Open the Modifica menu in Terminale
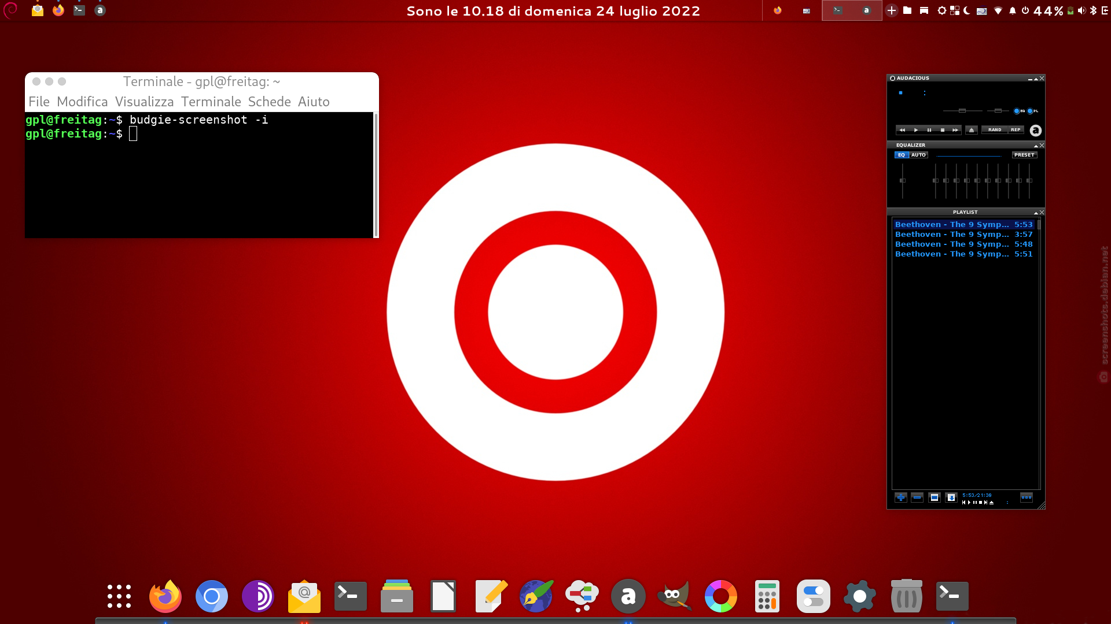The height and width of the screenshot is (624, 1111). coord(82,102)
